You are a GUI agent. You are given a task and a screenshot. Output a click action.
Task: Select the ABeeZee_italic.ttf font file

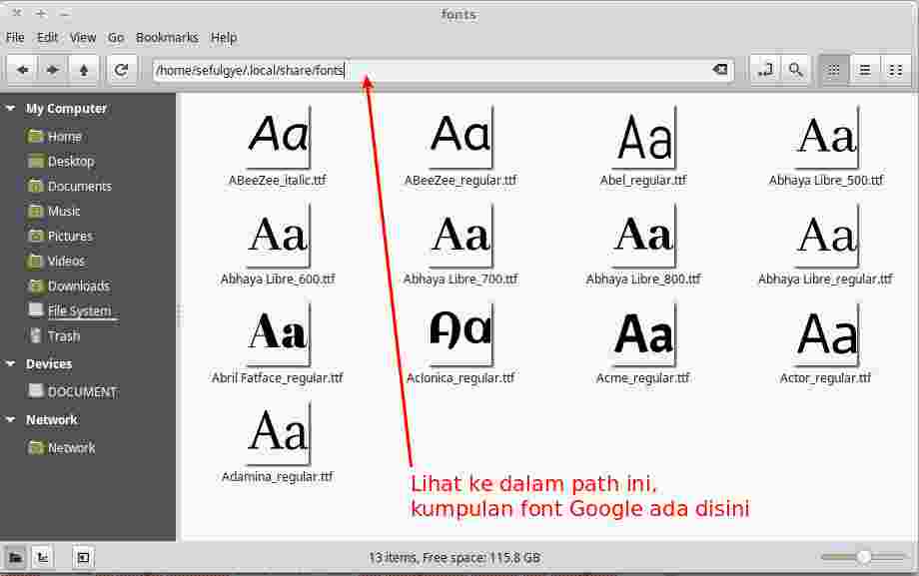click(x=277, y=143)
